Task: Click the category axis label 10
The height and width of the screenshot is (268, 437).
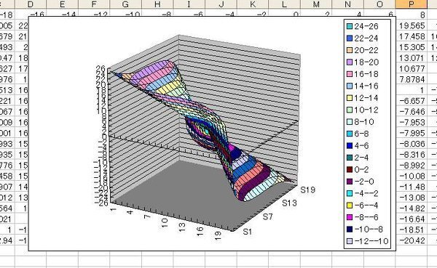Action: tap(165, 223)
